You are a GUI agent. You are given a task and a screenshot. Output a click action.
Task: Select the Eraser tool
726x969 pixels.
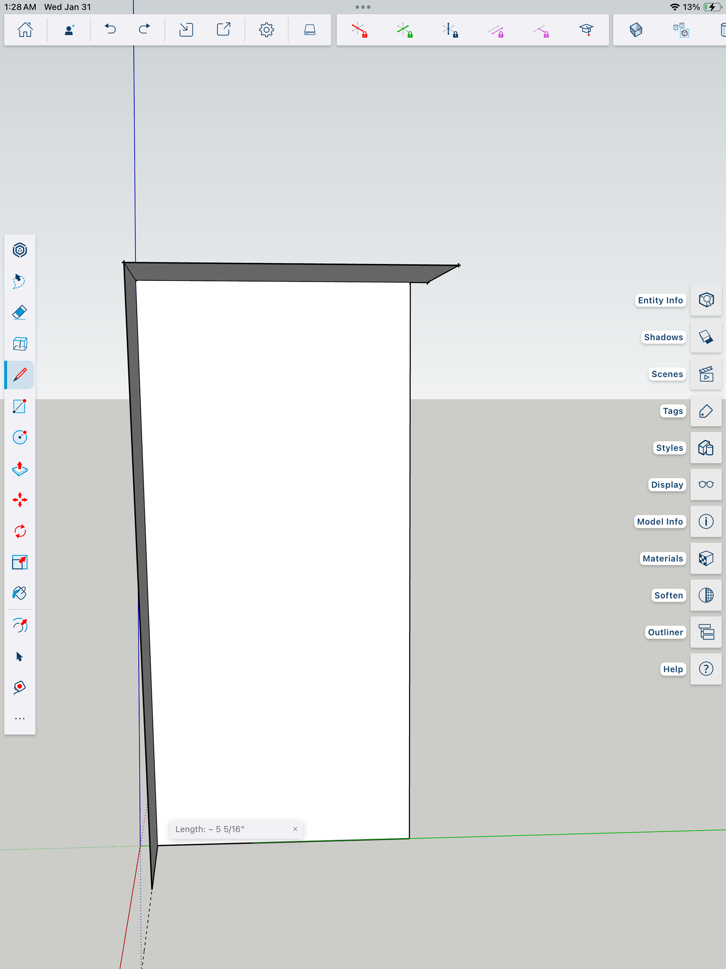pyautogui.click(x=20, y=313)
